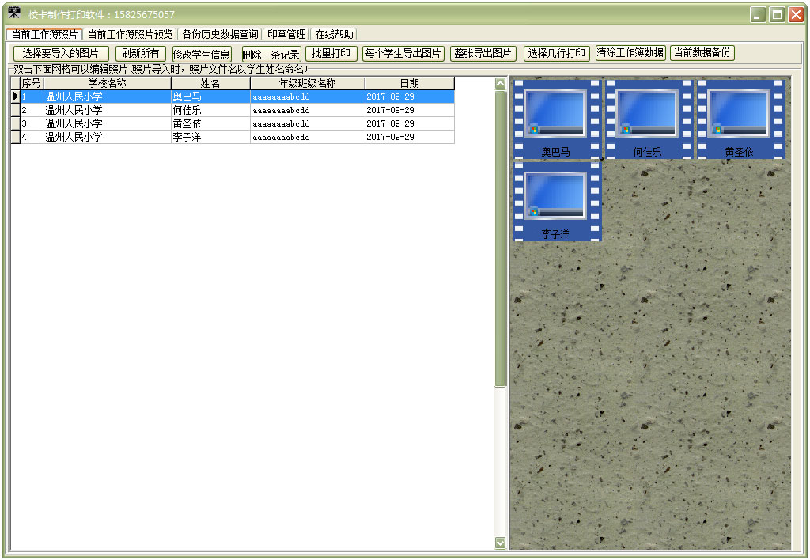Go to 在线帮助 tab
The image size is (810, 560).
(334, 34)
